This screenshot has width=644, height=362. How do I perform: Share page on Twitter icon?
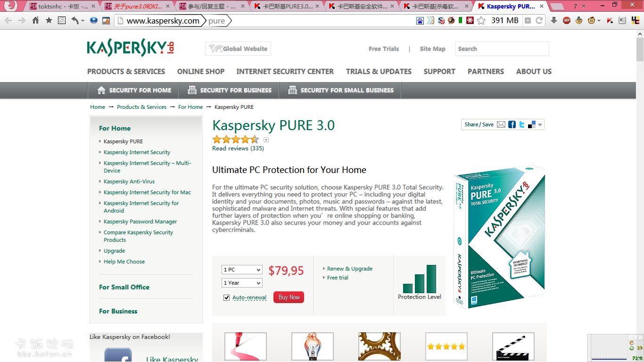tap(522, 124)
